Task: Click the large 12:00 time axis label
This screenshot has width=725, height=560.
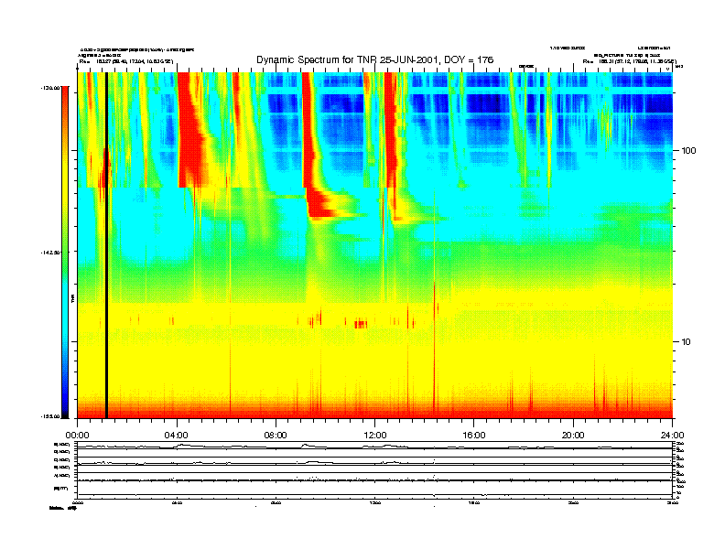Action: pyautogui.click(x=375, y=436)
